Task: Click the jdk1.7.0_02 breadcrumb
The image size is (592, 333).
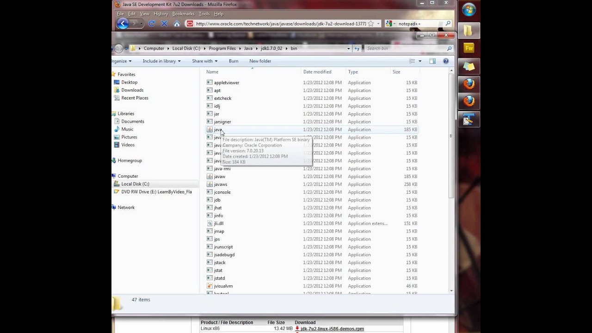Action: [271, 48]
